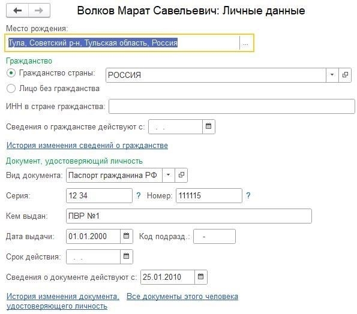Click the Место рождения label
357x314 pixels.
click(37, 29)
